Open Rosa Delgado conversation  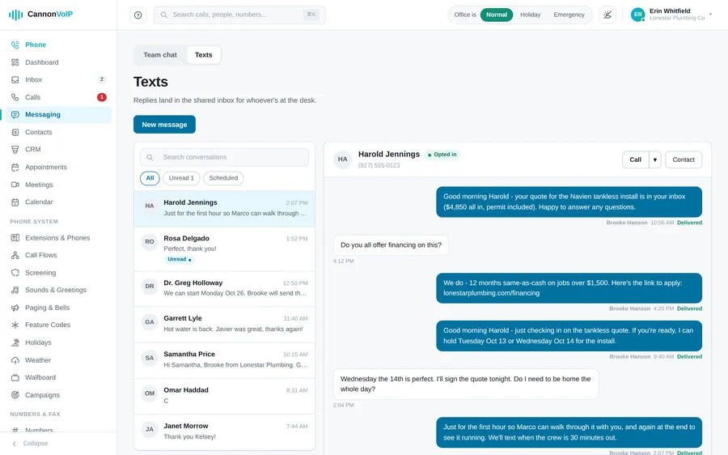click(224, 249)
